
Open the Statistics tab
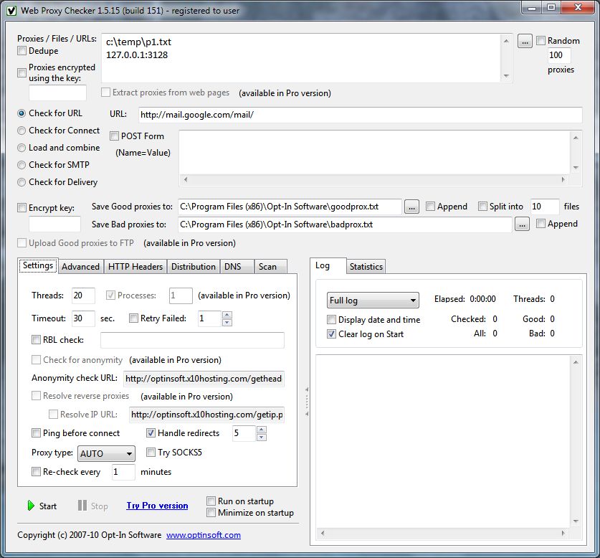pyautogui.click(x=366, y=266)
